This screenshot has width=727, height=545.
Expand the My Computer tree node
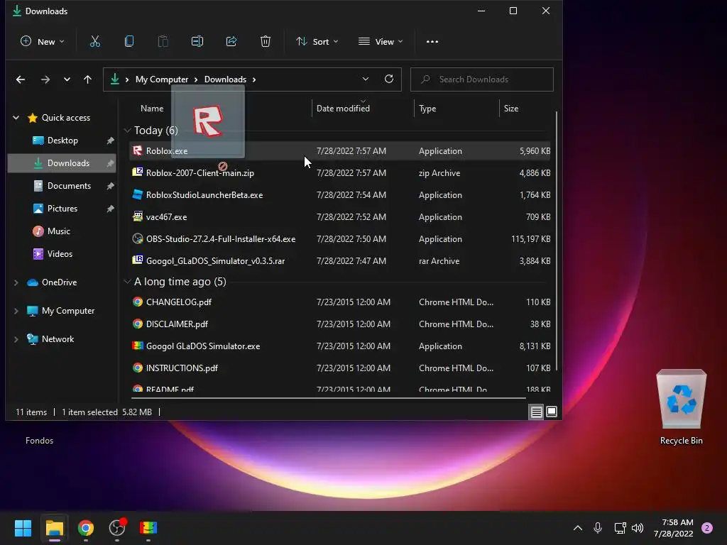pyautogui.click(x=16, y=311)
